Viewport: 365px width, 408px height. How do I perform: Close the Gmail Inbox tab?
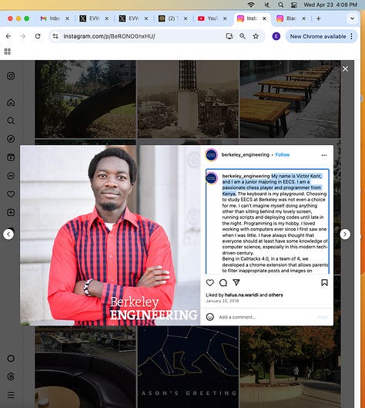click(x=67, y=19)
